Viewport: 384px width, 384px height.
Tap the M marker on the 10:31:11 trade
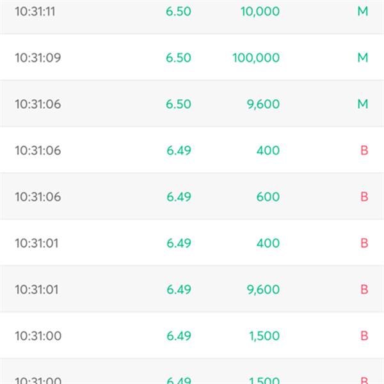coord(363,12)
